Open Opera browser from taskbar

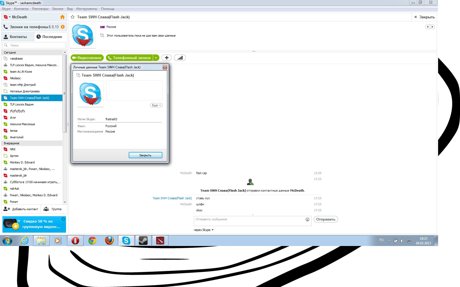[75, 241]
